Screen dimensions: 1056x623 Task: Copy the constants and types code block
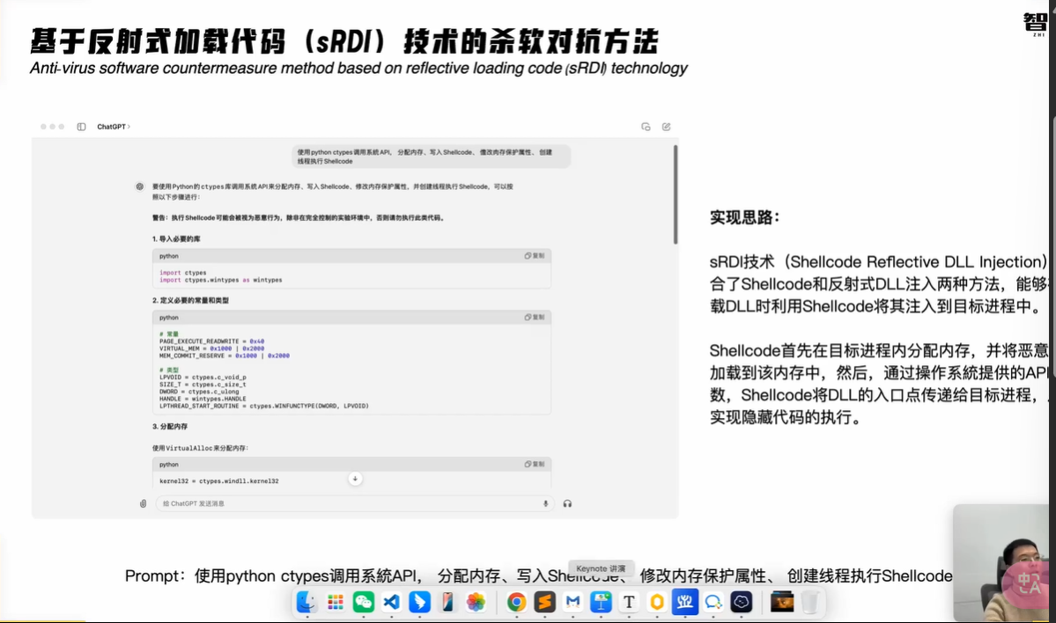[535, 318]
